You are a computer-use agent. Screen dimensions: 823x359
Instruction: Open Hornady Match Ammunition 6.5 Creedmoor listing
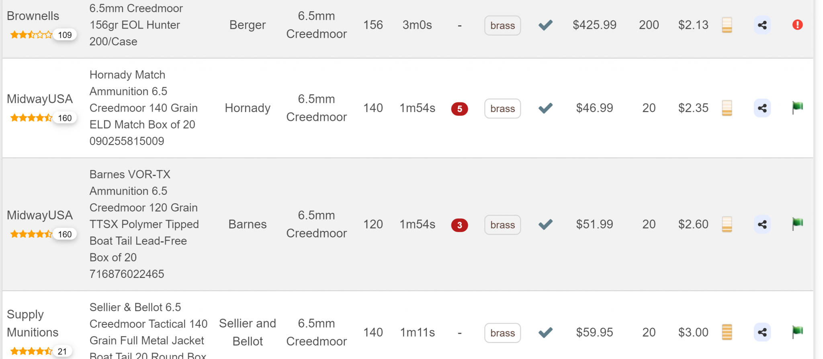point(143,108)
